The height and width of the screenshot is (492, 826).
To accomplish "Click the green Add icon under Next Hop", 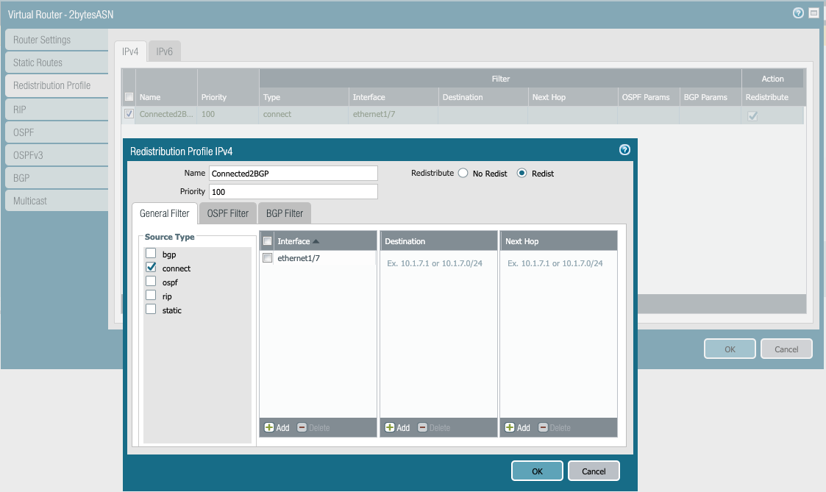I will (510, 427).
